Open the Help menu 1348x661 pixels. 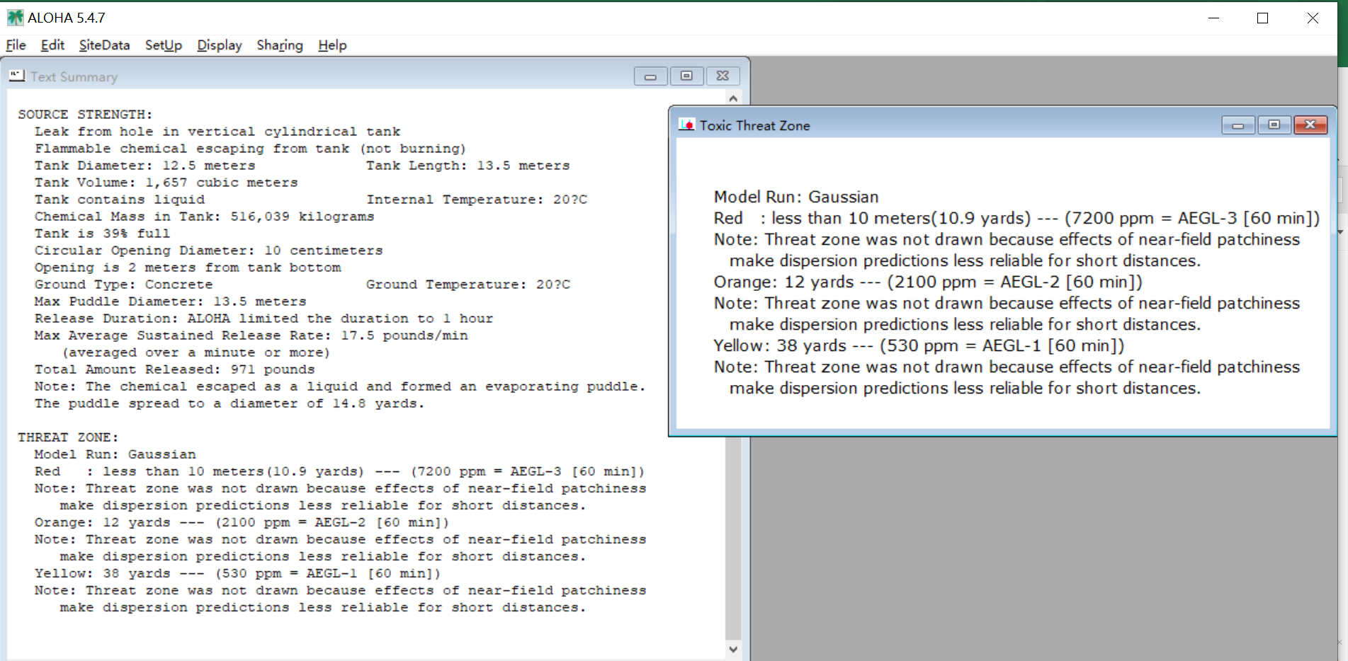click(332, 45)
